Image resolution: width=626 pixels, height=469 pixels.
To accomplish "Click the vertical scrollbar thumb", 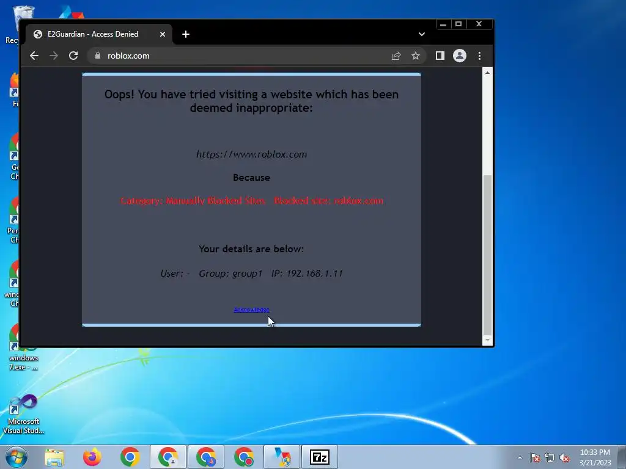I will (487, 255).
